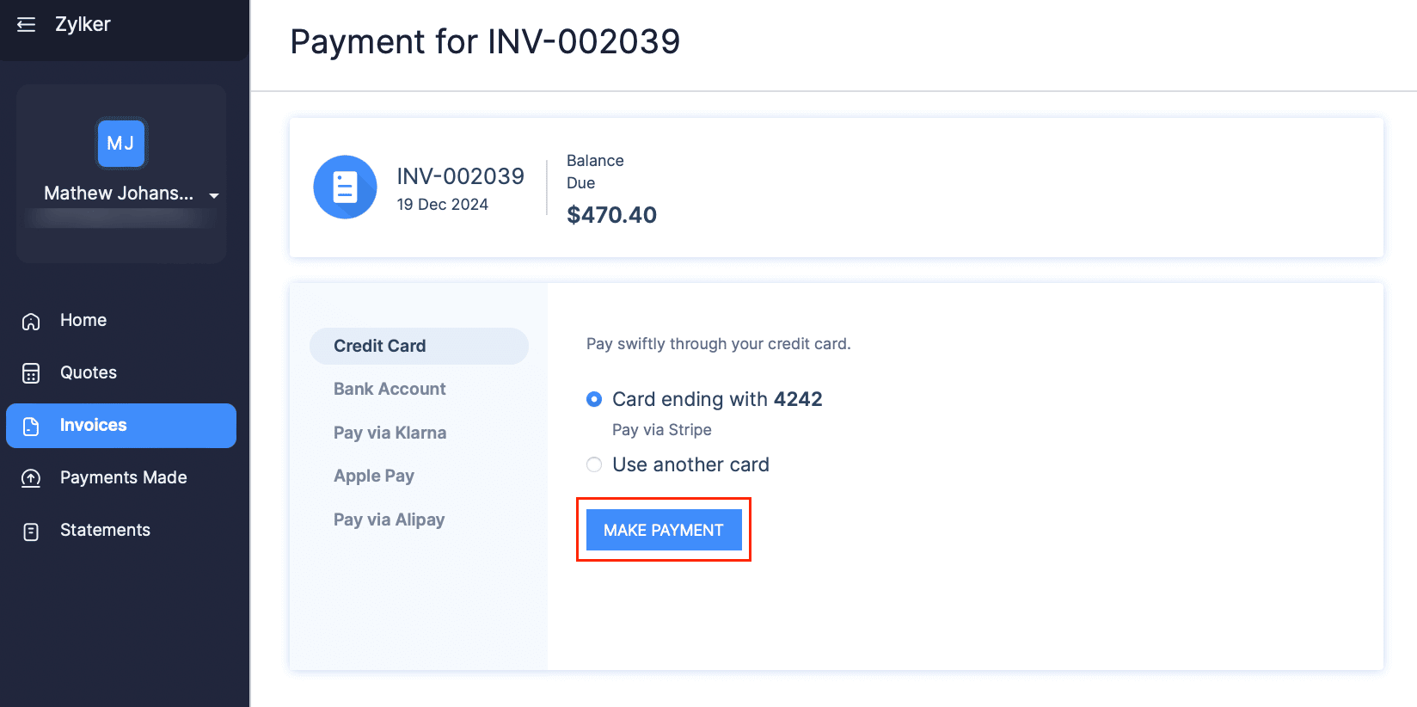Viewport: 1417px width, 707px height.
Task: Click the INV-002039 invoice document icon
Action: 345,187
